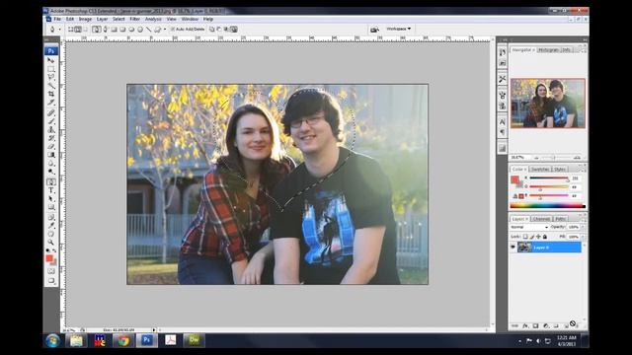
Task: Select the Horizontal Type tool
Action: point(50,190)
